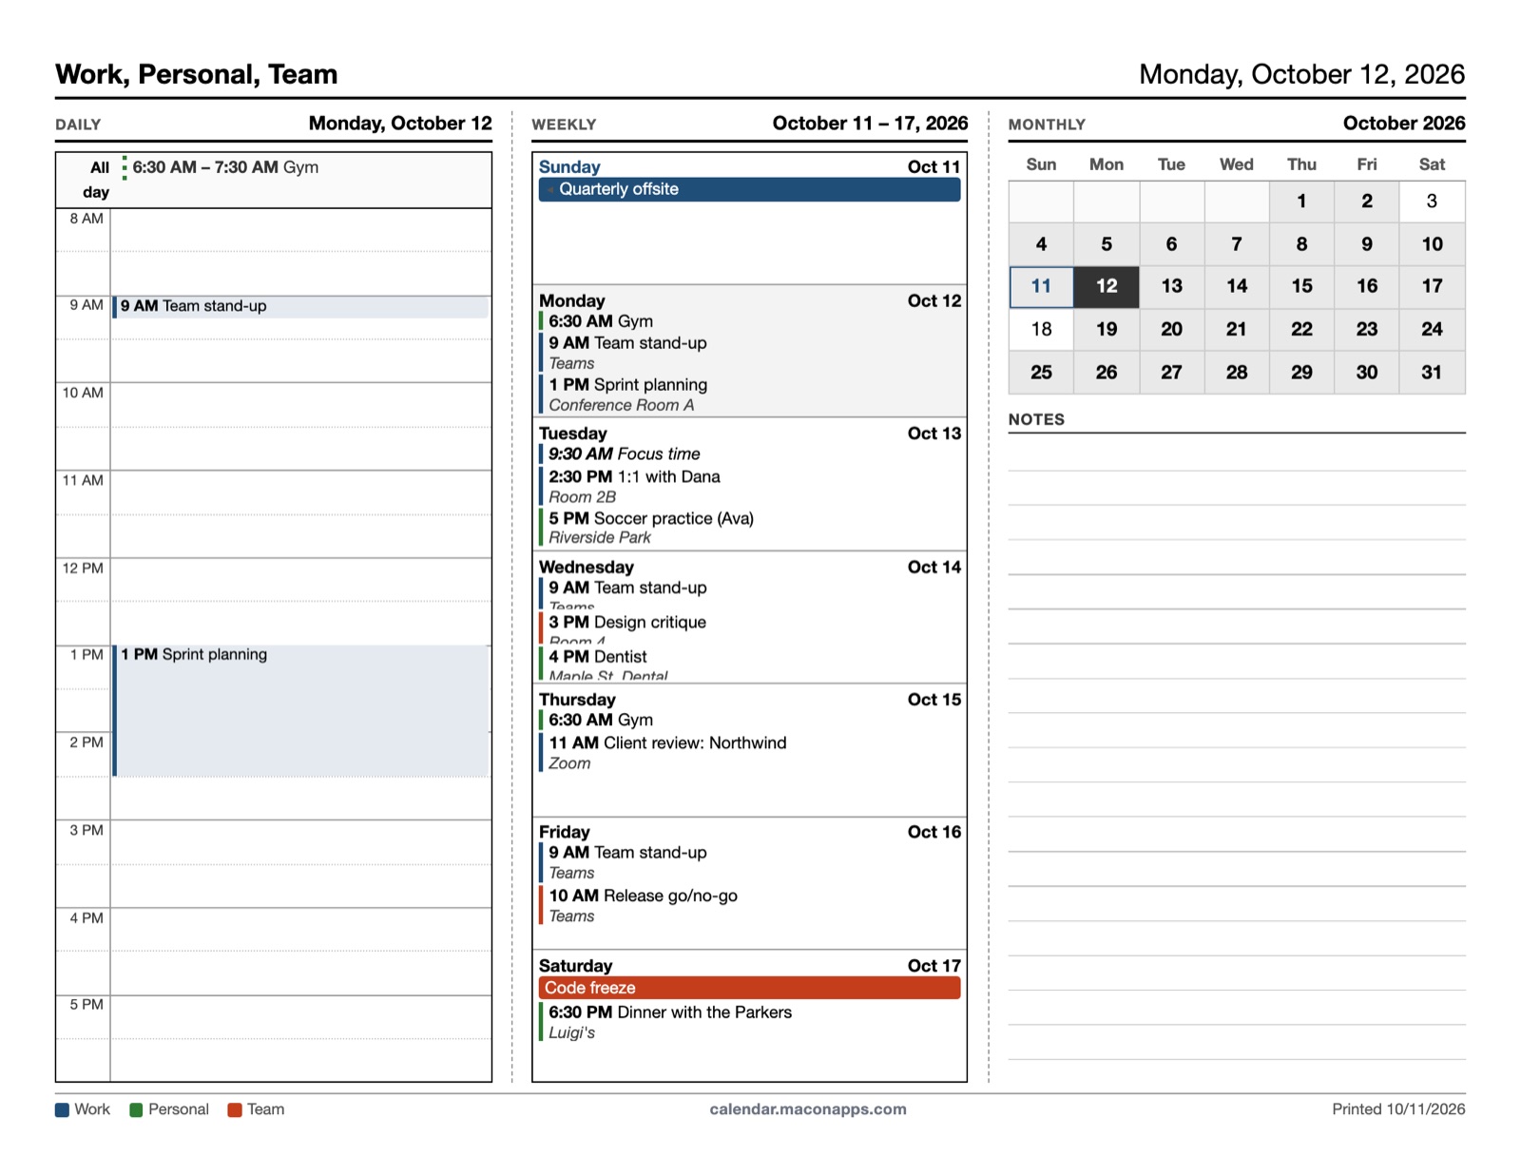Open calendar.maconapps.com footer link
Screen dimensions: 1521x1175
pyautogui.click(x=808, y=1109)
